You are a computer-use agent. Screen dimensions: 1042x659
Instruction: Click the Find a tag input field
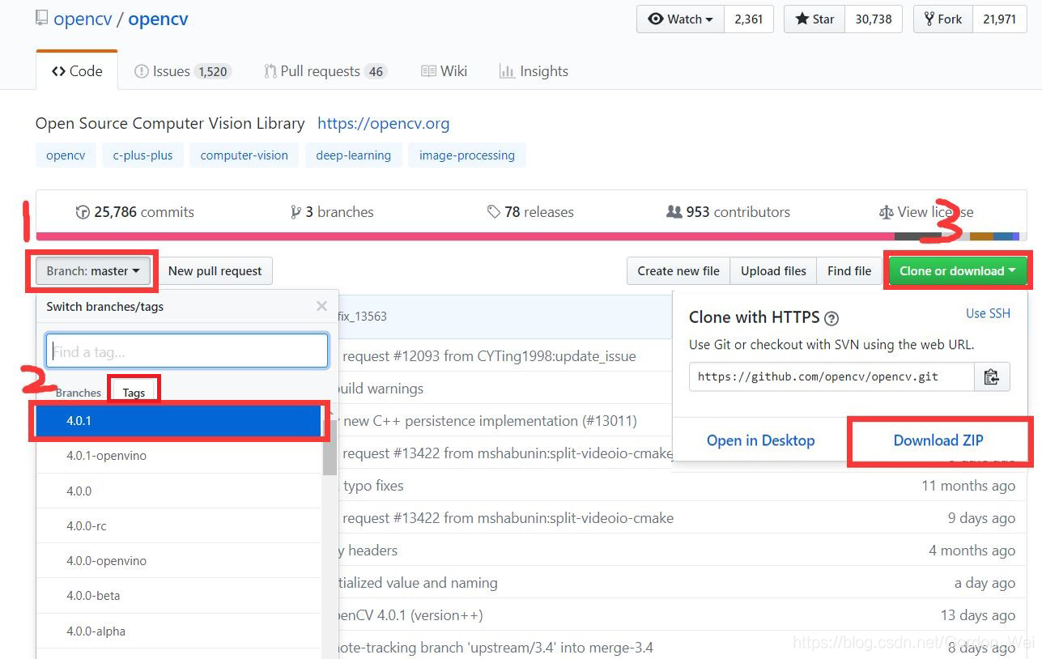(186, 350)
